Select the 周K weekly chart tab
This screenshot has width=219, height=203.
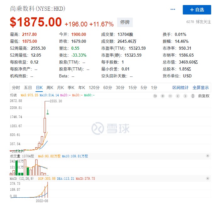(x=50, y=87)
